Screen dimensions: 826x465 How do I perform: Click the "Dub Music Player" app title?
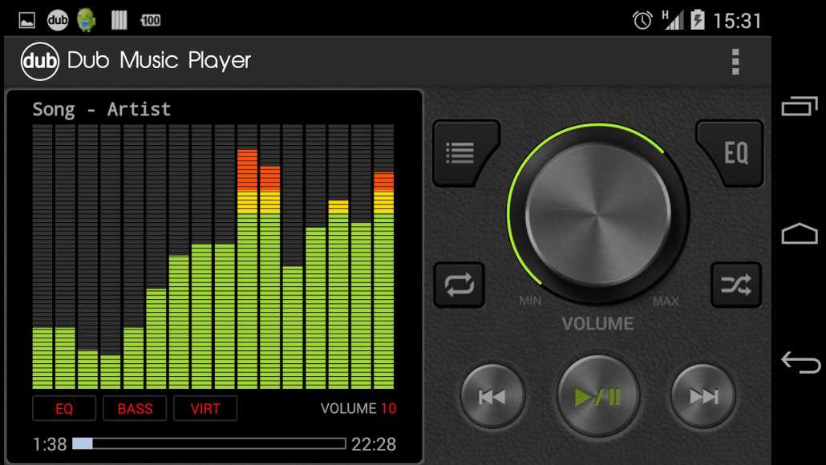coord(159,61)
